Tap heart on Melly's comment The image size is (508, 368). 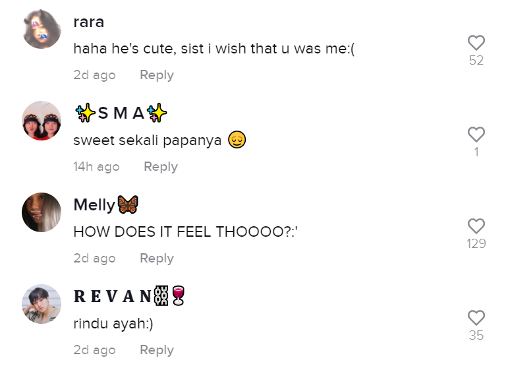click(x=476, y=226)
